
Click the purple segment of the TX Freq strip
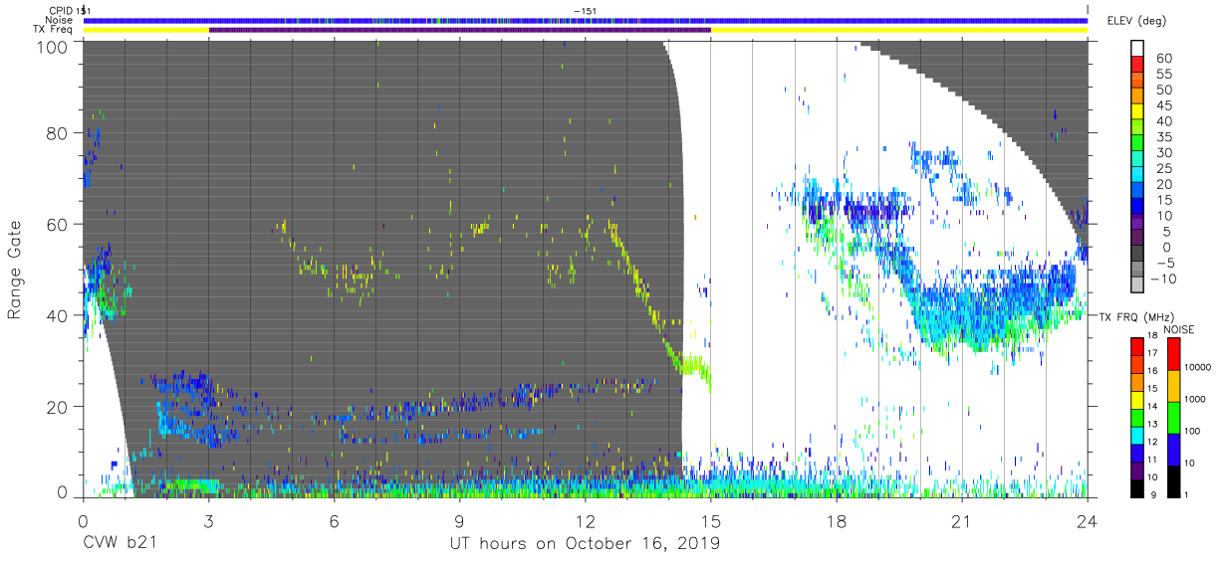pyautogui.click(x=460, y=30)
